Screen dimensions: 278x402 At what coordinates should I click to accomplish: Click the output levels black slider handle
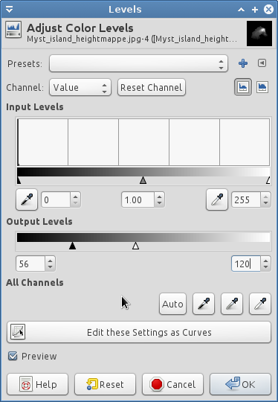tap(72, 246)
